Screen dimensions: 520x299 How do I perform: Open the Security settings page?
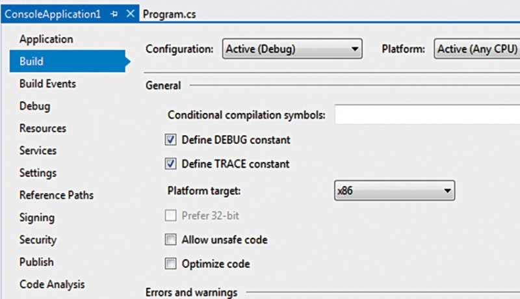click(38, 240)
